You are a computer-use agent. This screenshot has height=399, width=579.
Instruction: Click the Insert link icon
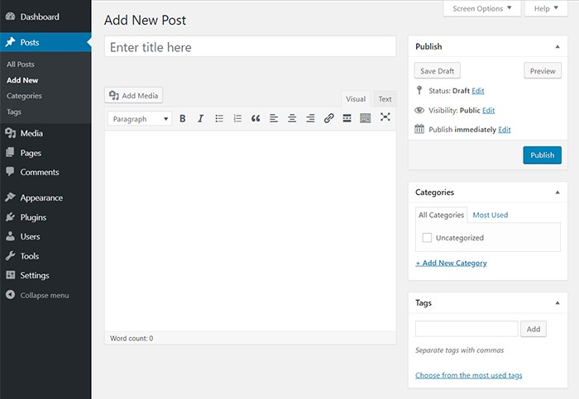[x=328, y=119]
